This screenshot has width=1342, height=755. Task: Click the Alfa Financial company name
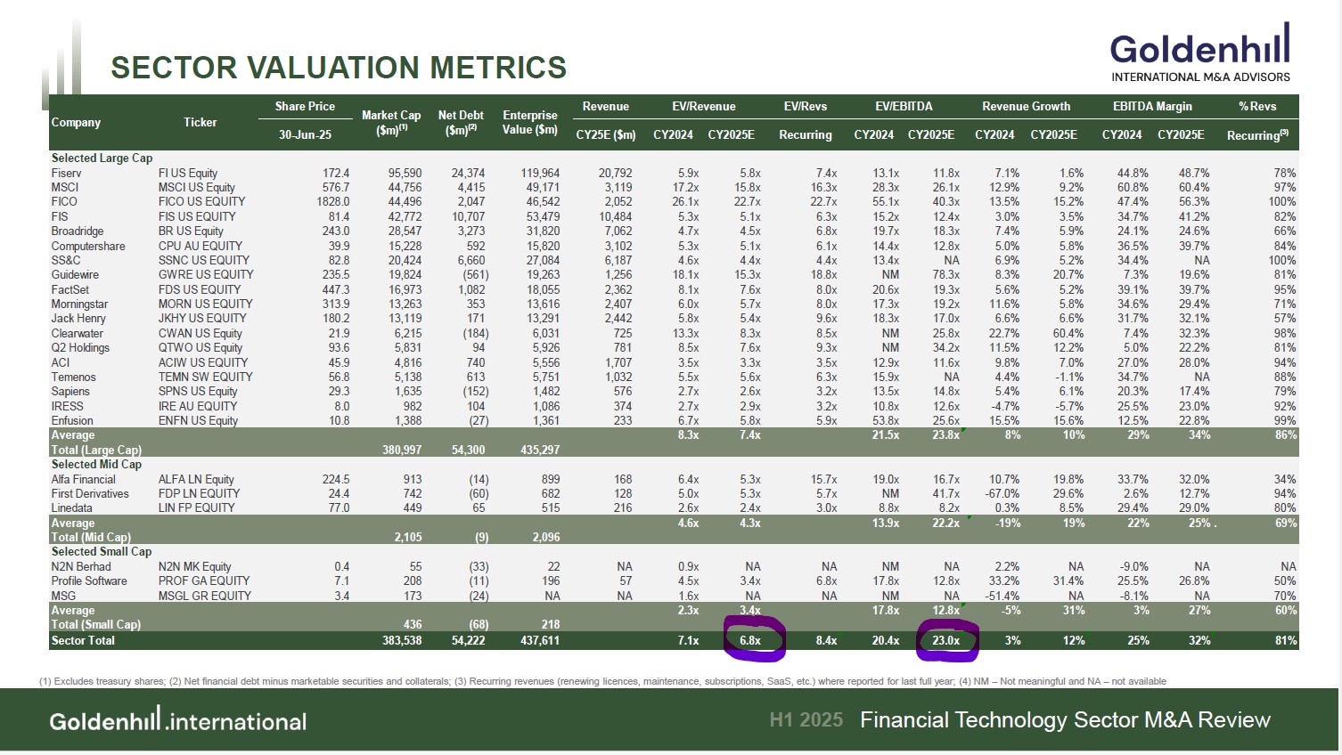tap(84, 479)
